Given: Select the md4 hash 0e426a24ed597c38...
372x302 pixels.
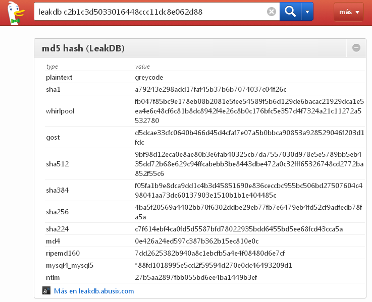Looking at the screenshot, I should [197, 241].
